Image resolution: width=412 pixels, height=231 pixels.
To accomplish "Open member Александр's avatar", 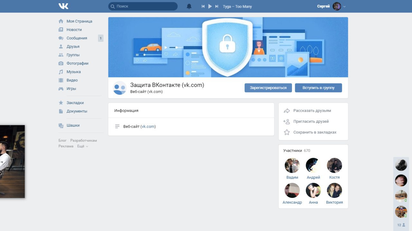I will 292,191.
